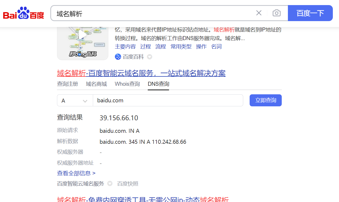The image size is (339, 202).
Task: Expand the dropdown arrow next to 百度百科
Action: click(x=150, y=57)
